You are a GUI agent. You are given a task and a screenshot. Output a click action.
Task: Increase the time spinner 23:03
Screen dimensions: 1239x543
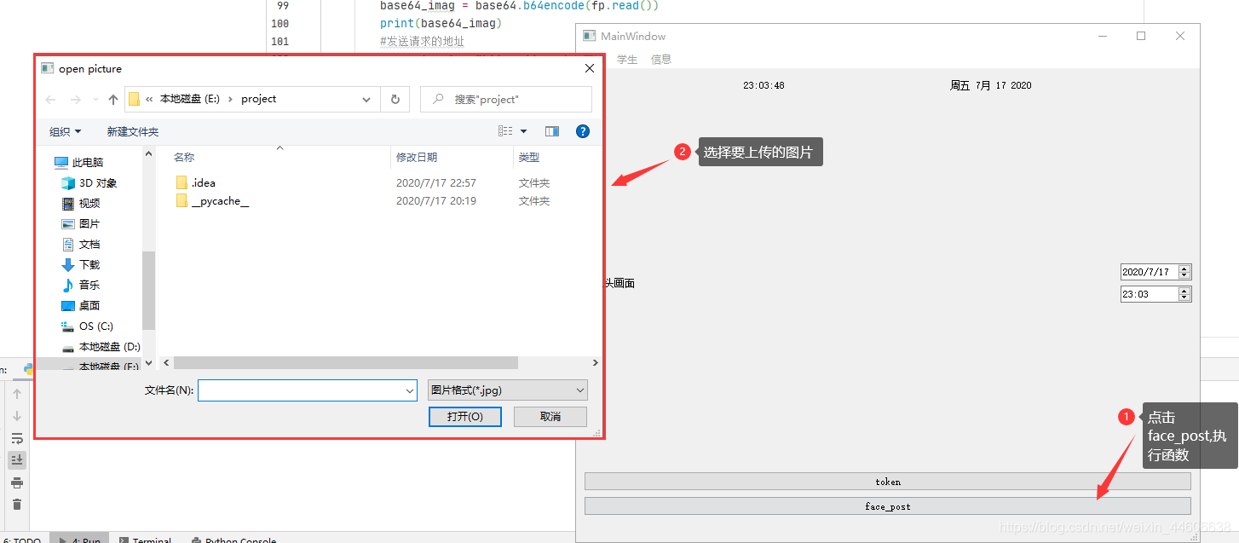click(x=1184, y=291)
